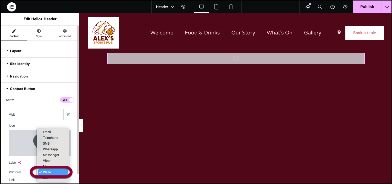This screenshot has height=184, width=392.
Task: Toggle the Show contact button switch
Action: (67, 100)
